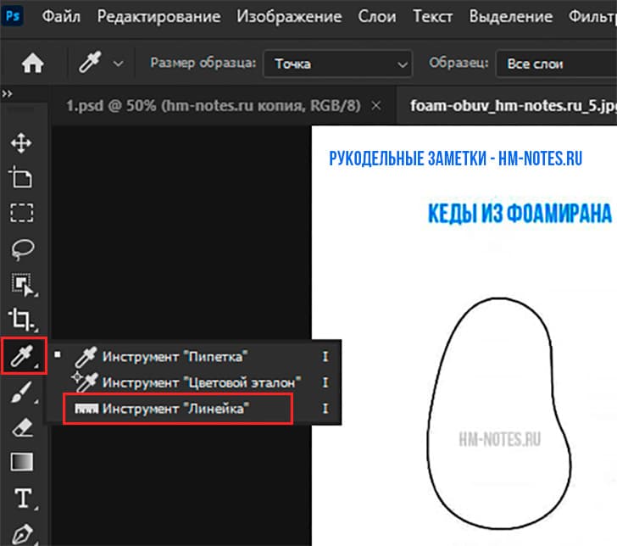
Task: Select the Object Selection tool
Action: 20,284
